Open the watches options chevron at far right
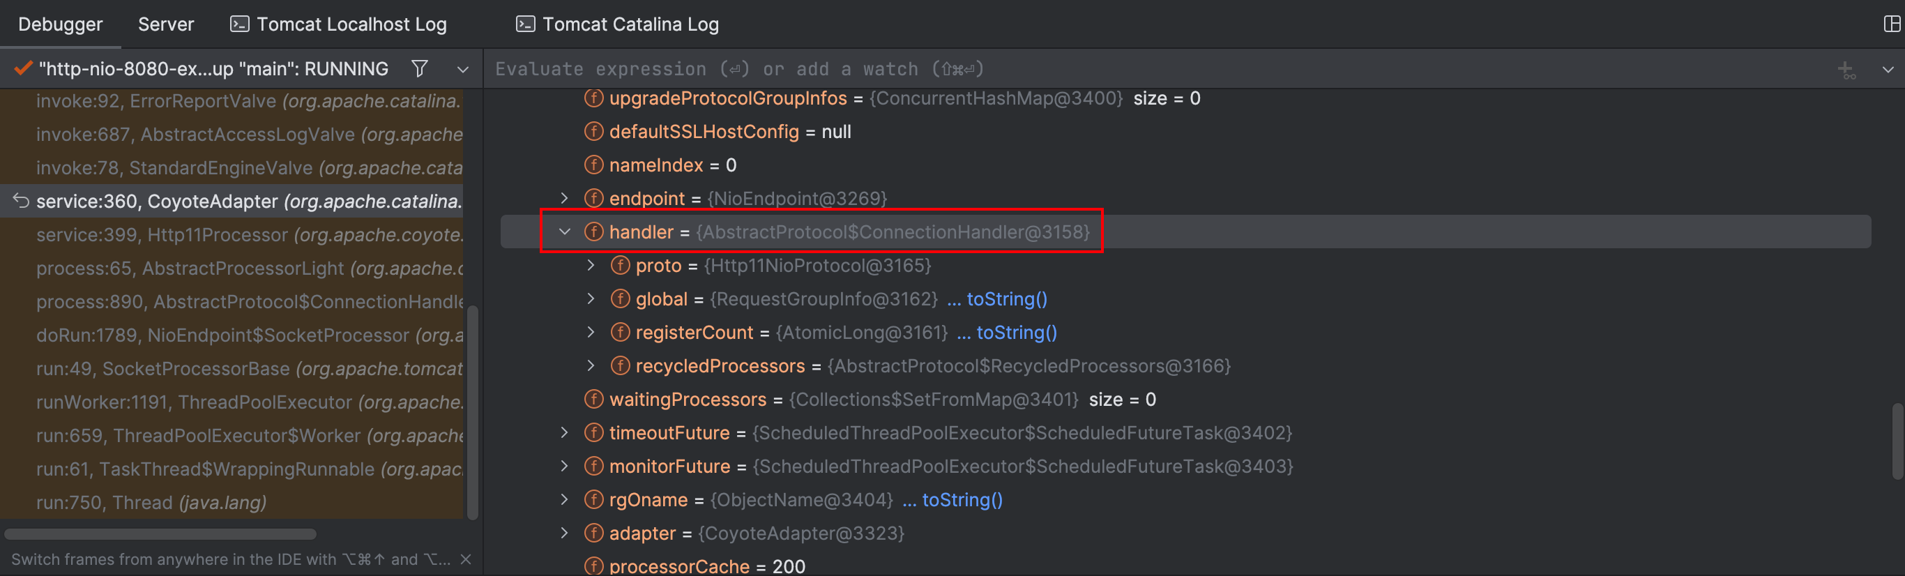Image resolution: width=1905 pixels, height=576 pixels. coord(1888,70)
